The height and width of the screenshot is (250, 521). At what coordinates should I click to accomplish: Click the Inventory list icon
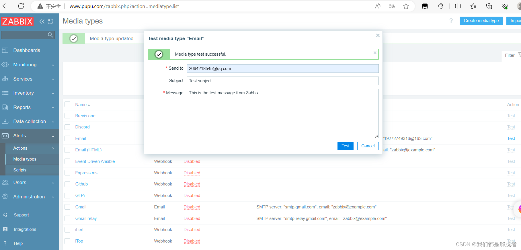(x=5, y=93)
